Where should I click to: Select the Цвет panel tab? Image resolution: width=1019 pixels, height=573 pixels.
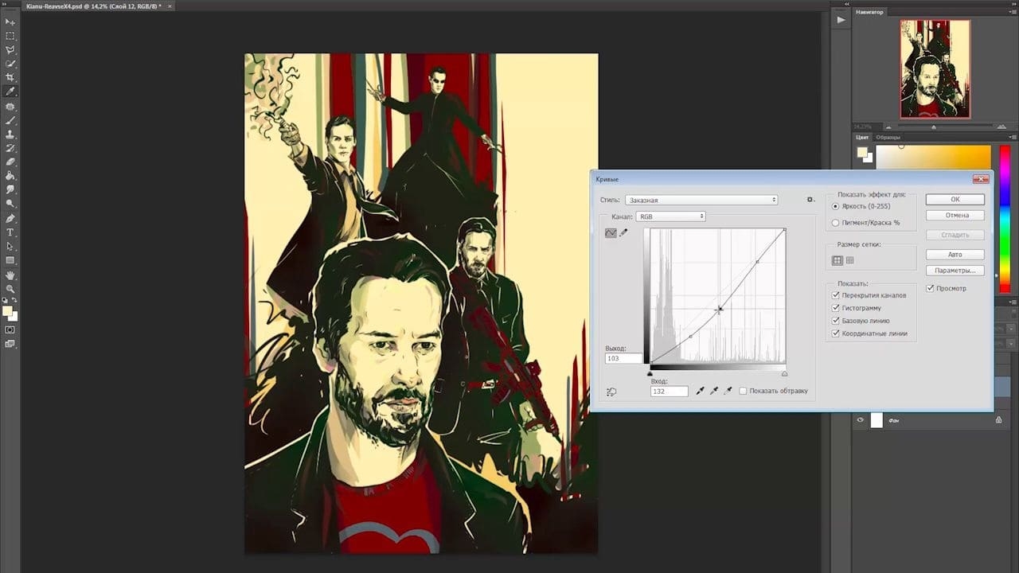(x=862, y=137)
